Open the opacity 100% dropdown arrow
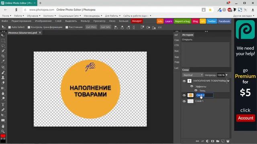Screen dimensions: 257x144 coord(226,75)
